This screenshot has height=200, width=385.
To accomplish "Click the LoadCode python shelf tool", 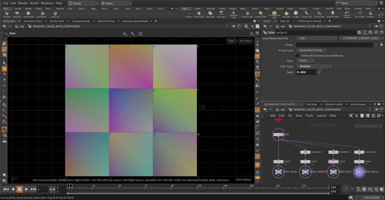I will tap(55, 14).
